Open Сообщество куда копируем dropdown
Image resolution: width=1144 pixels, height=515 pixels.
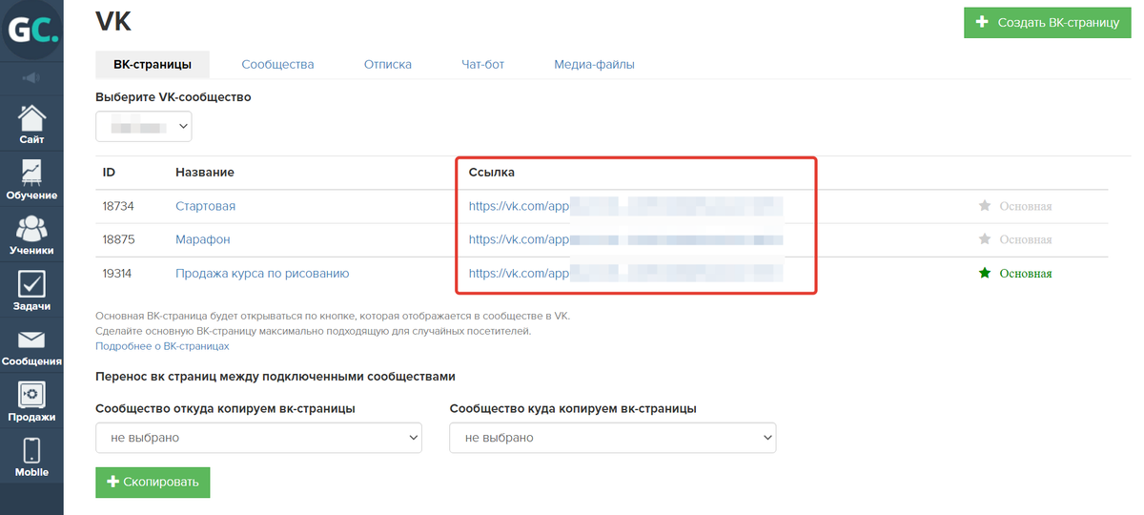613,438
